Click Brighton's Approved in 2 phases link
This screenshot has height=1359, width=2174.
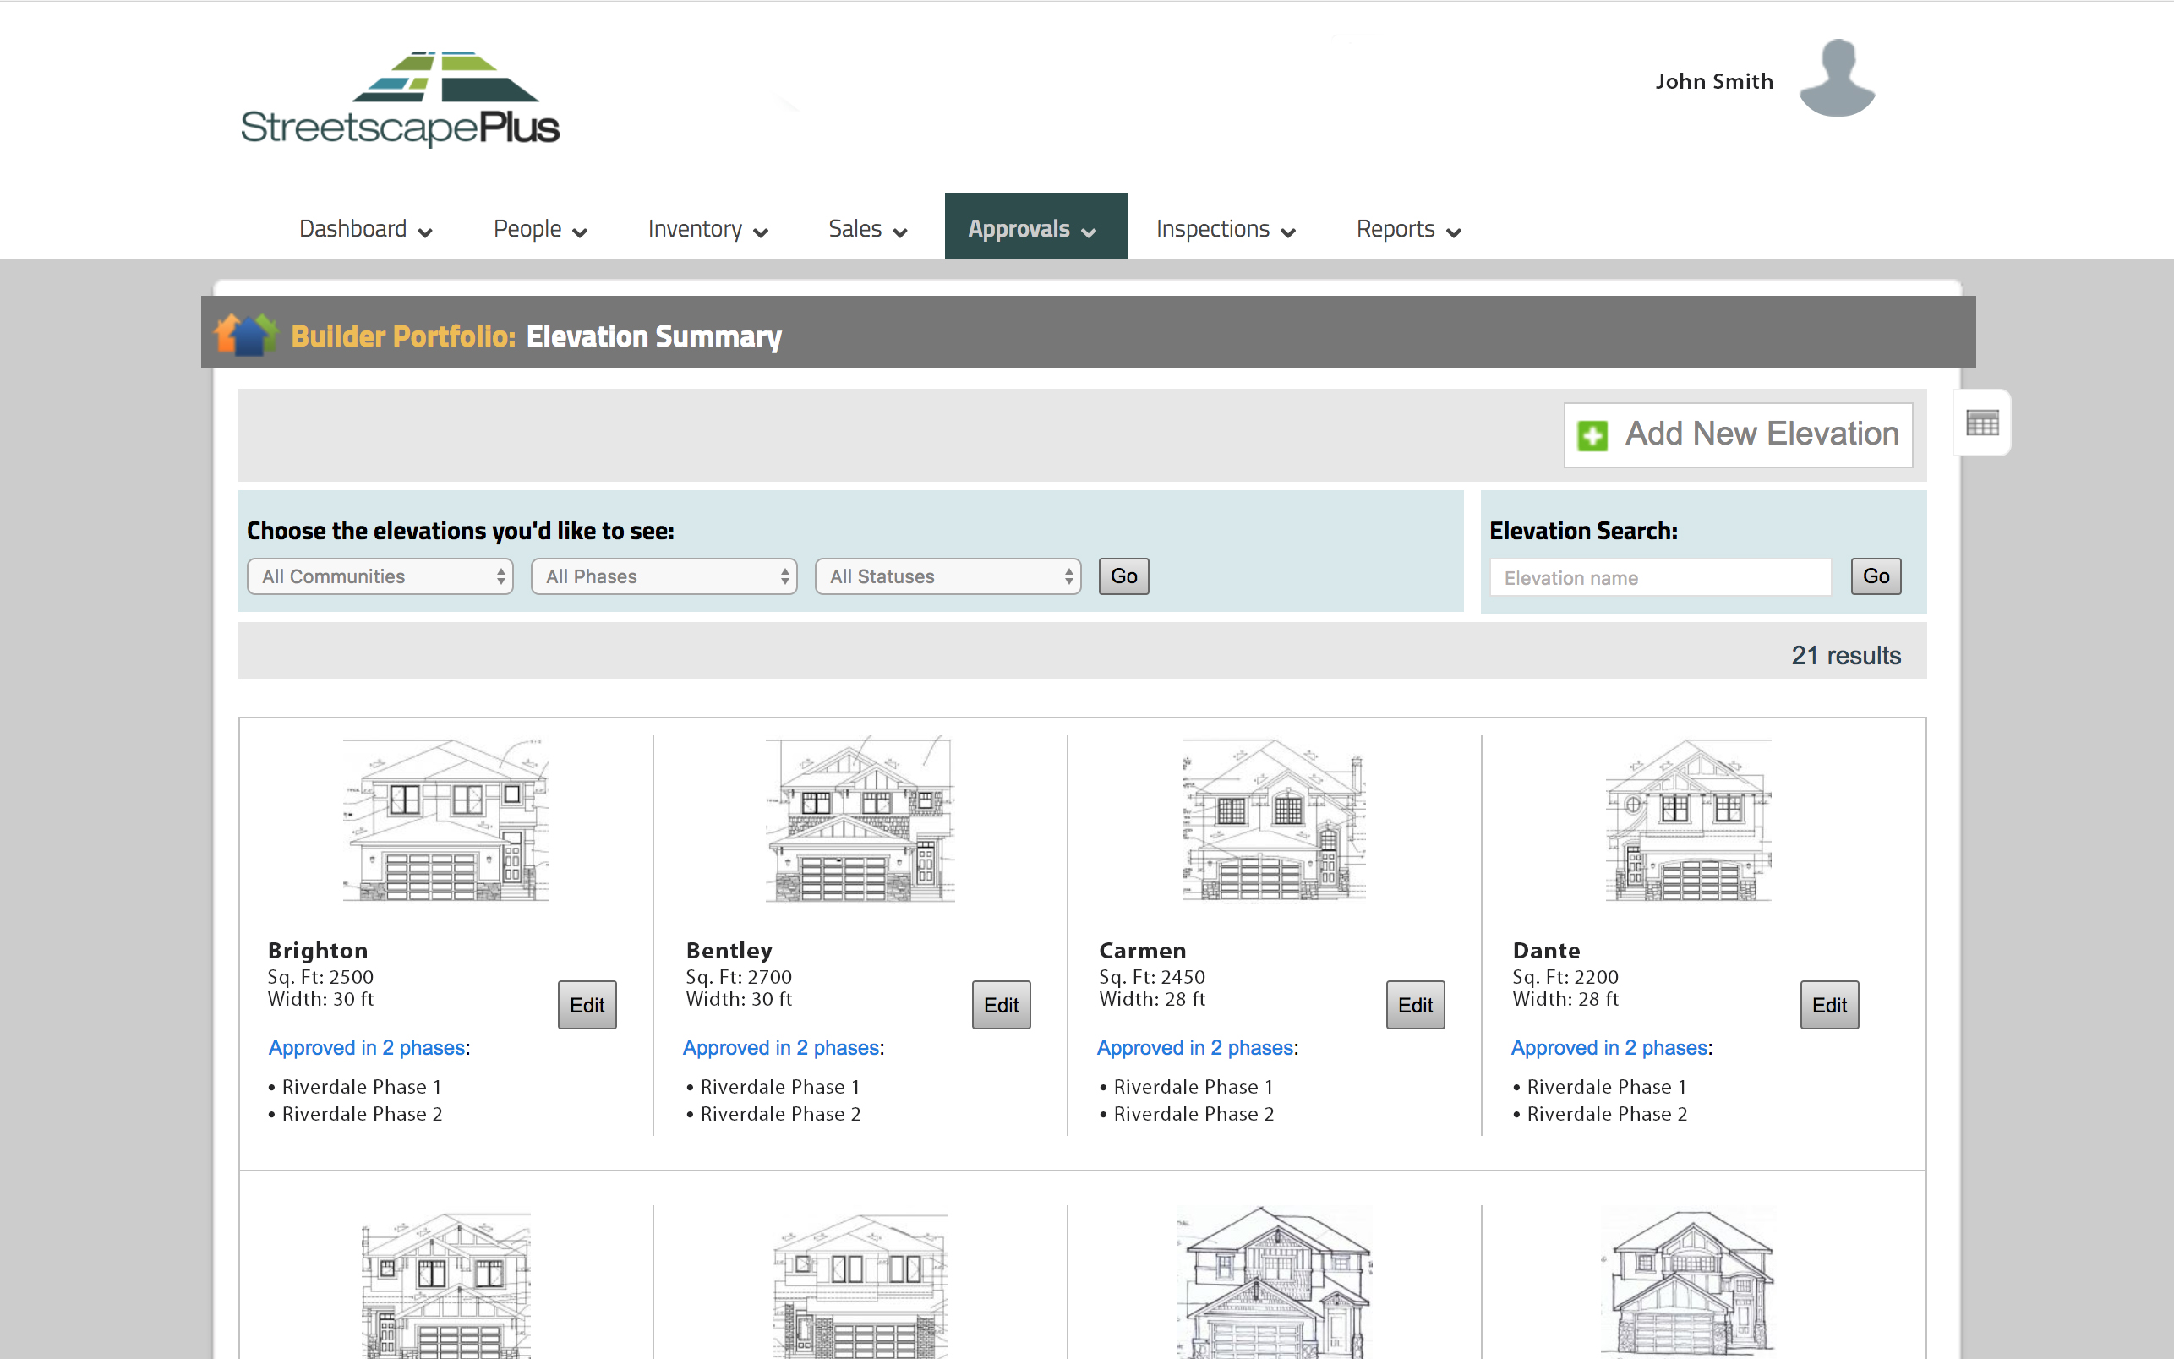pyautogui.click(x=367, y=1048)
